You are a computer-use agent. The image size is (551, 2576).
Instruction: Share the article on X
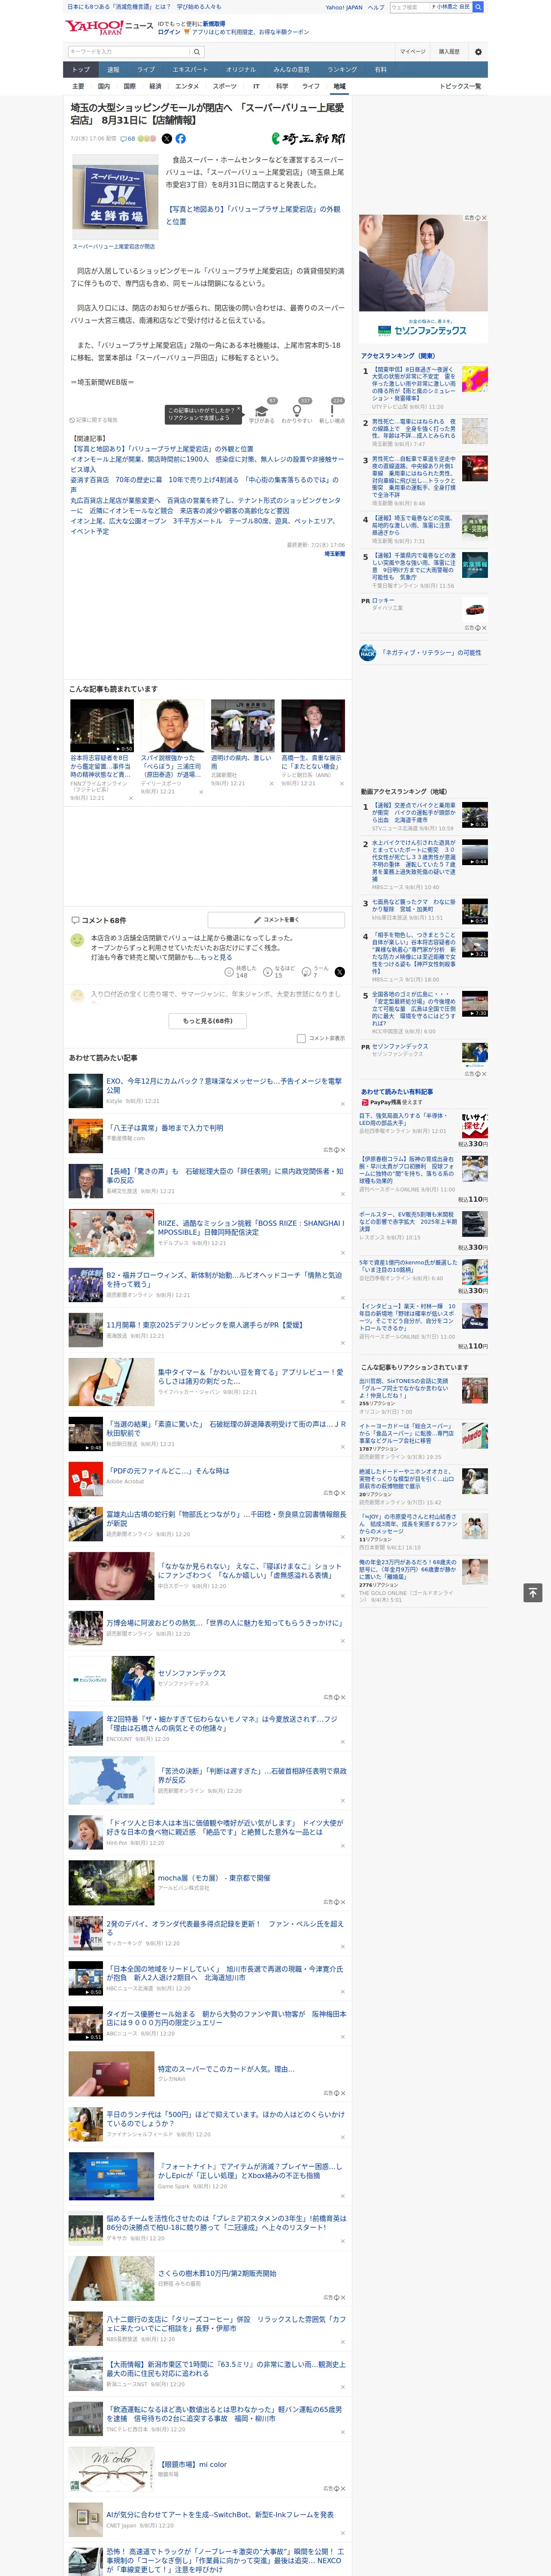coord(167,139)
